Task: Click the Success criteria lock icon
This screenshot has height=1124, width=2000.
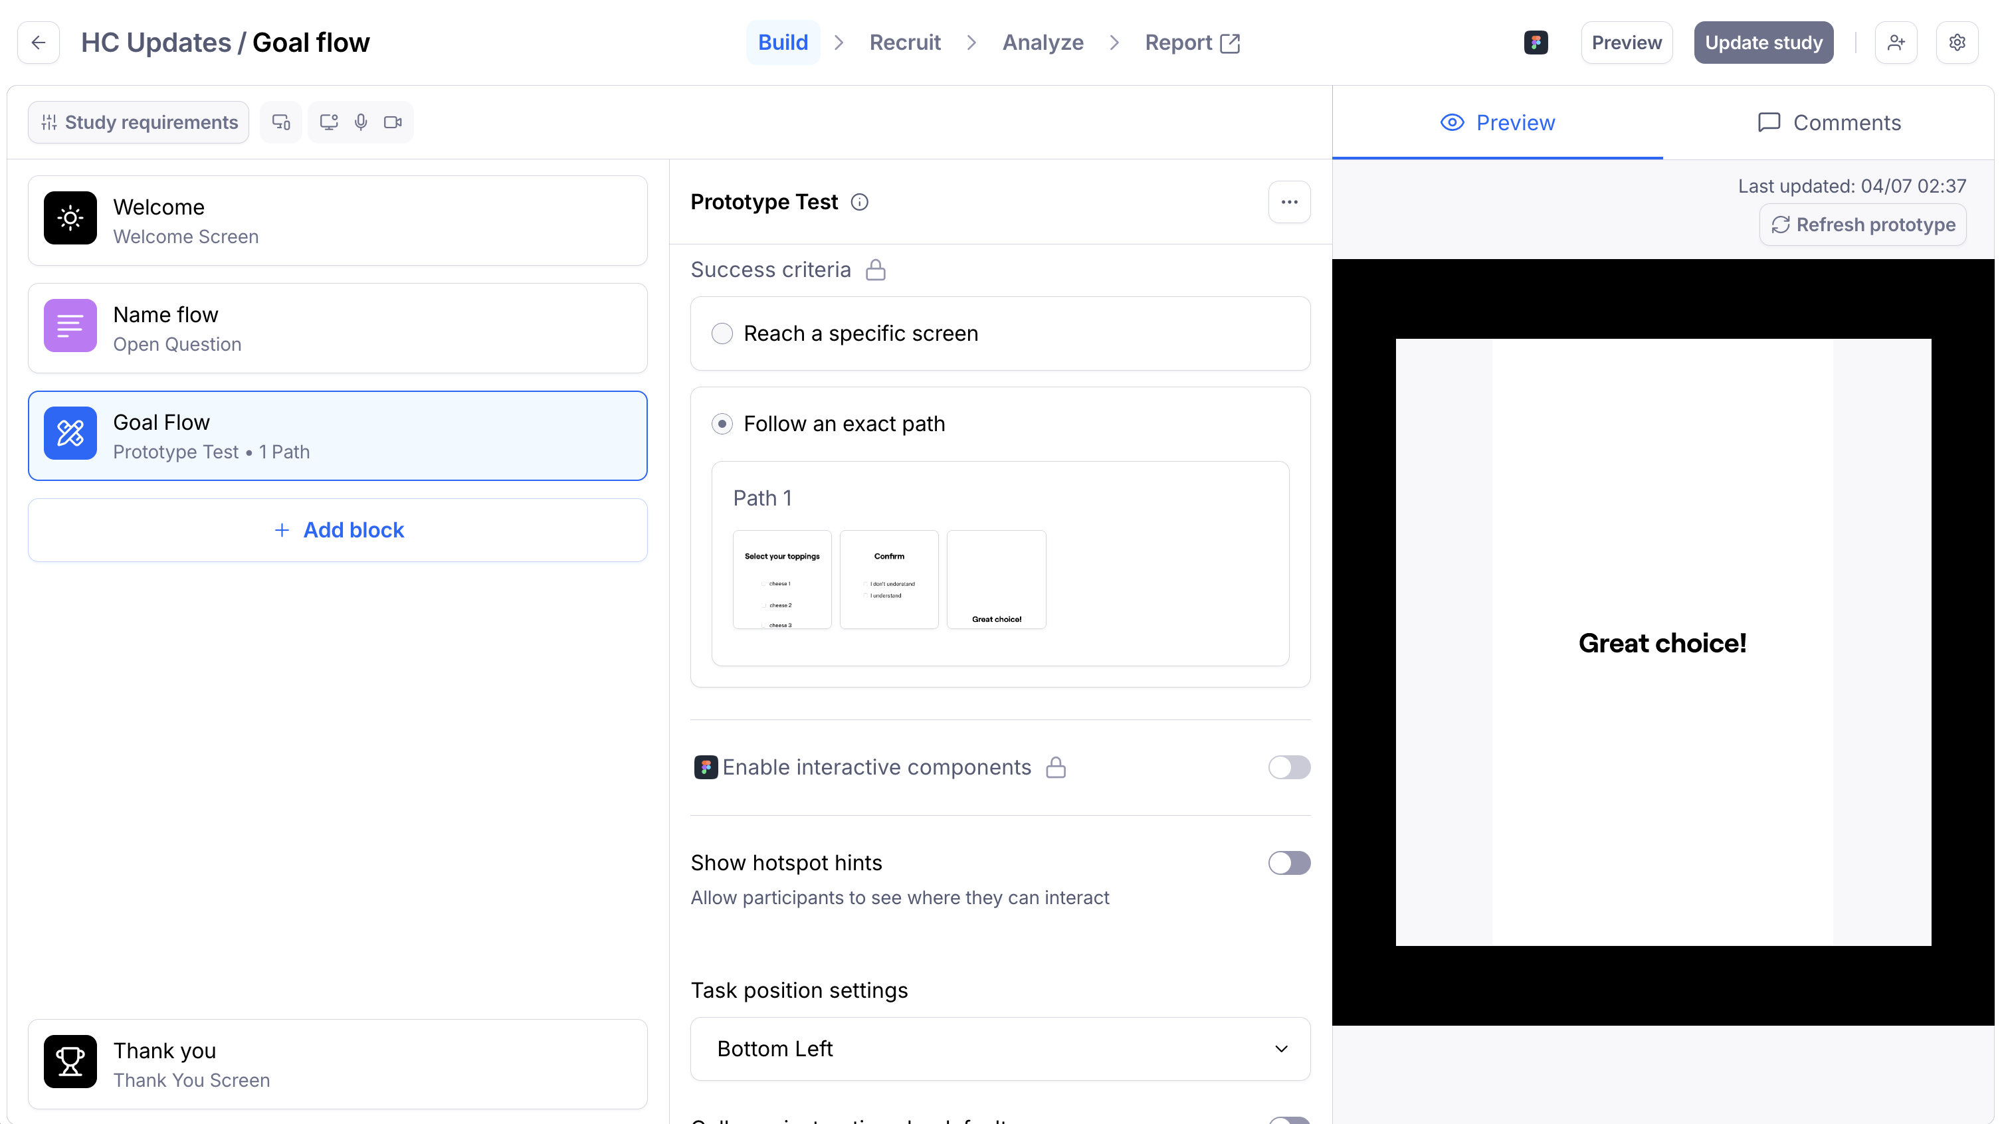Action: pyautogui.click(x=876, y=269)
